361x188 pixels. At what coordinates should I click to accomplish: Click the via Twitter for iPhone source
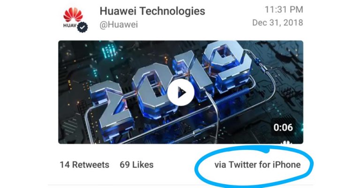(x=257, y=165)
